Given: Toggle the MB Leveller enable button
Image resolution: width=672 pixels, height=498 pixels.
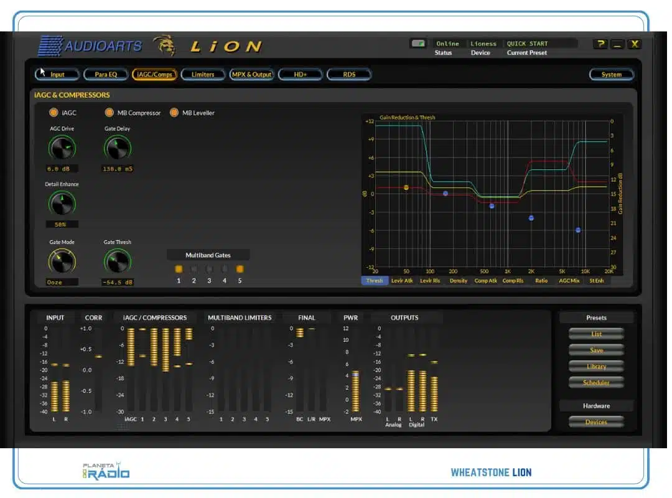Looking at the screenshot, I should pyautogui.click(x=174, y=113).
